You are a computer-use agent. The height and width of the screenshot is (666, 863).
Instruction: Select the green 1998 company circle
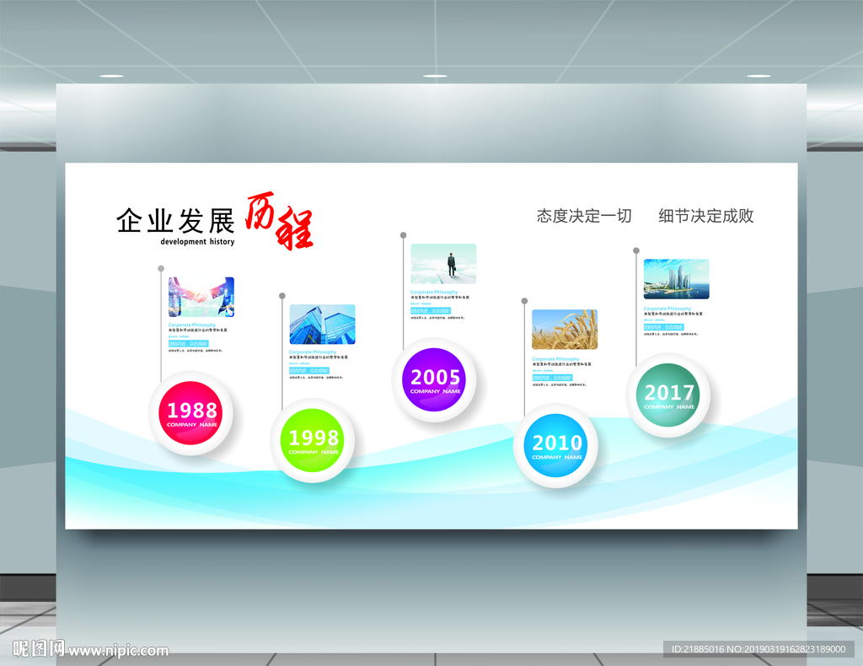click(x=313, y=439)
